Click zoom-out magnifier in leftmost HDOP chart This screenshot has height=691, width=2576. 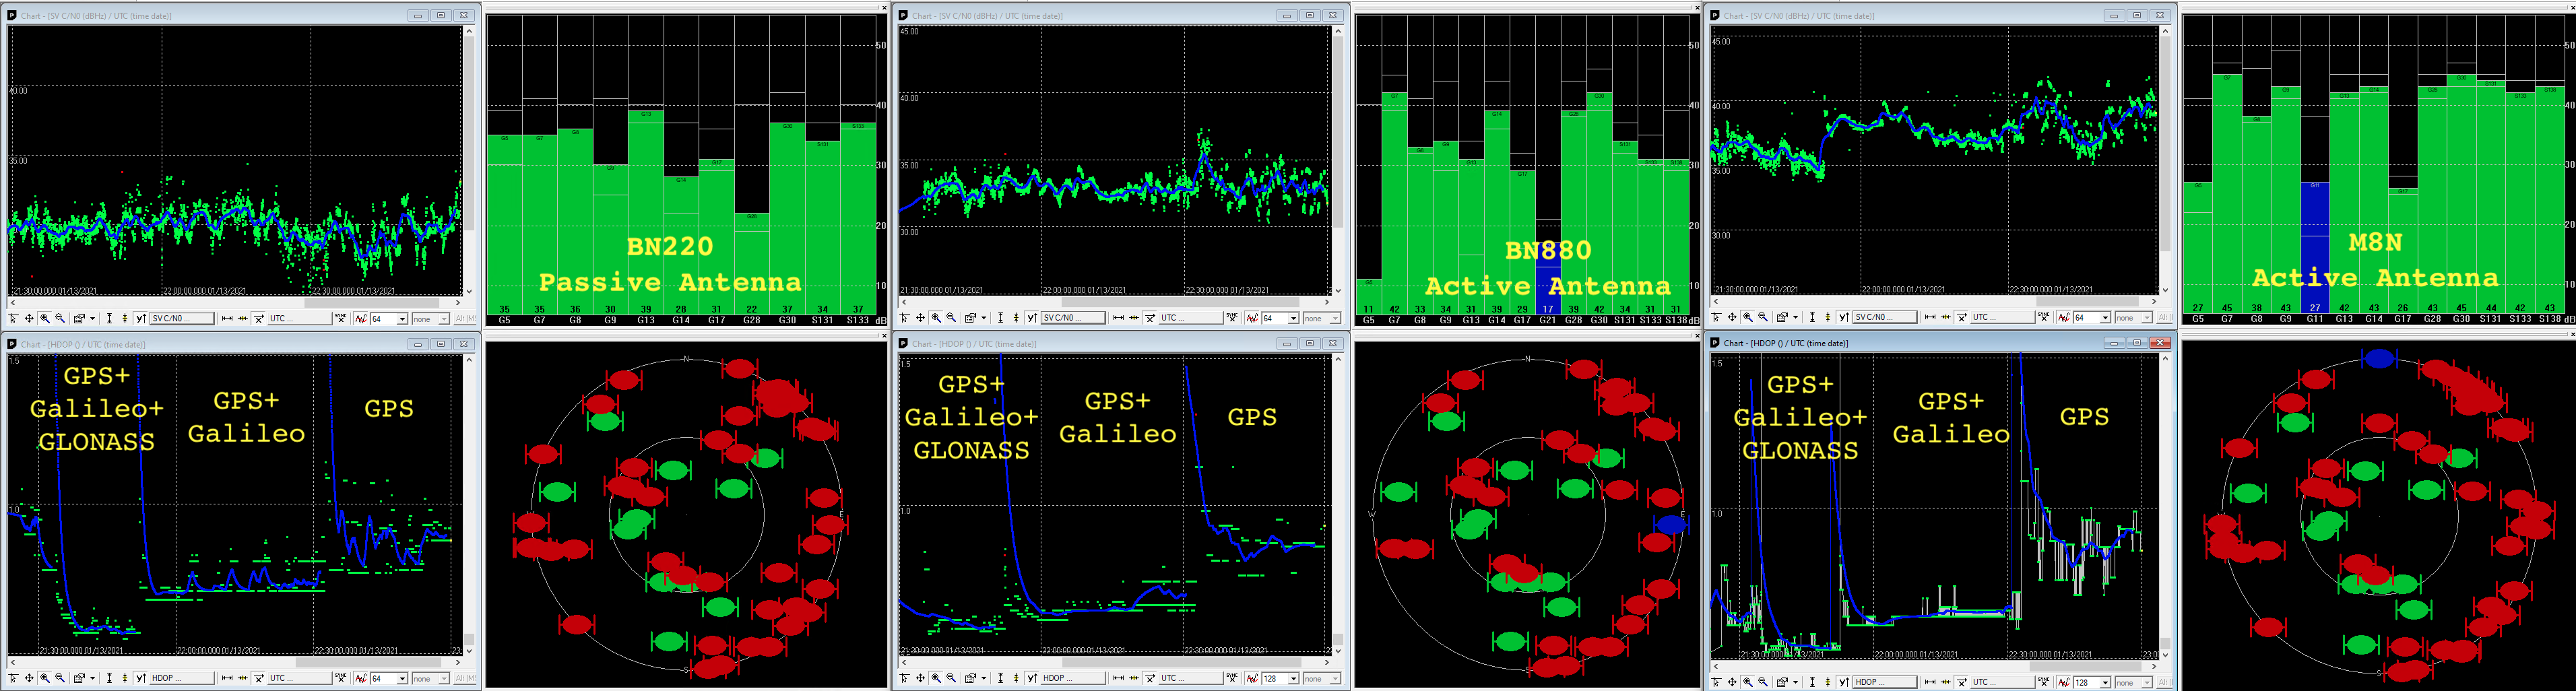60,678
